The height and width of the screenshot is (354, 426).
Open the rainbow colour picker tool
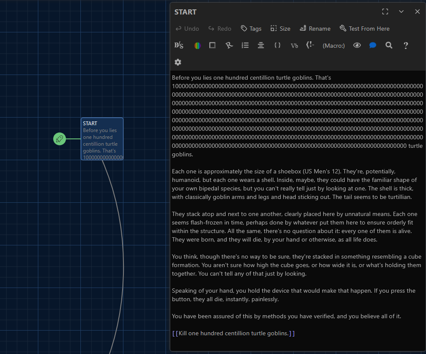point(197,46)
